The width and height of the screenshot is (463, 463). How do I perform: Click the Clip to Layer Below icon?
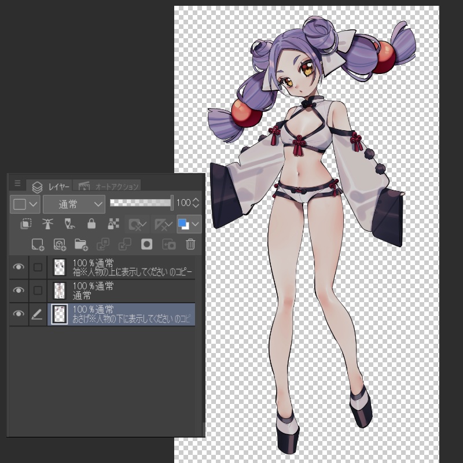tap(25, 224)
